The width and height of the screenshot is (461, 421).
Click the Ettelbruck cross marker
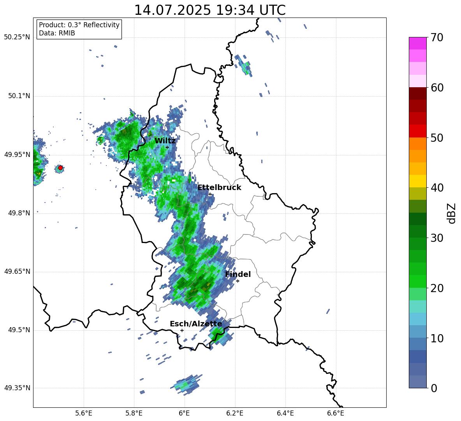tap(210, 194)
